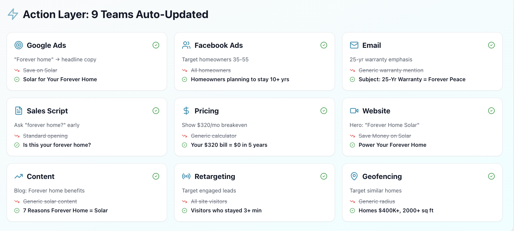Click "Homeowners planning to stay 10+ yrs" text
This screenshot has width=514, height=231.
pyautogui.click(x=240, y=79)
